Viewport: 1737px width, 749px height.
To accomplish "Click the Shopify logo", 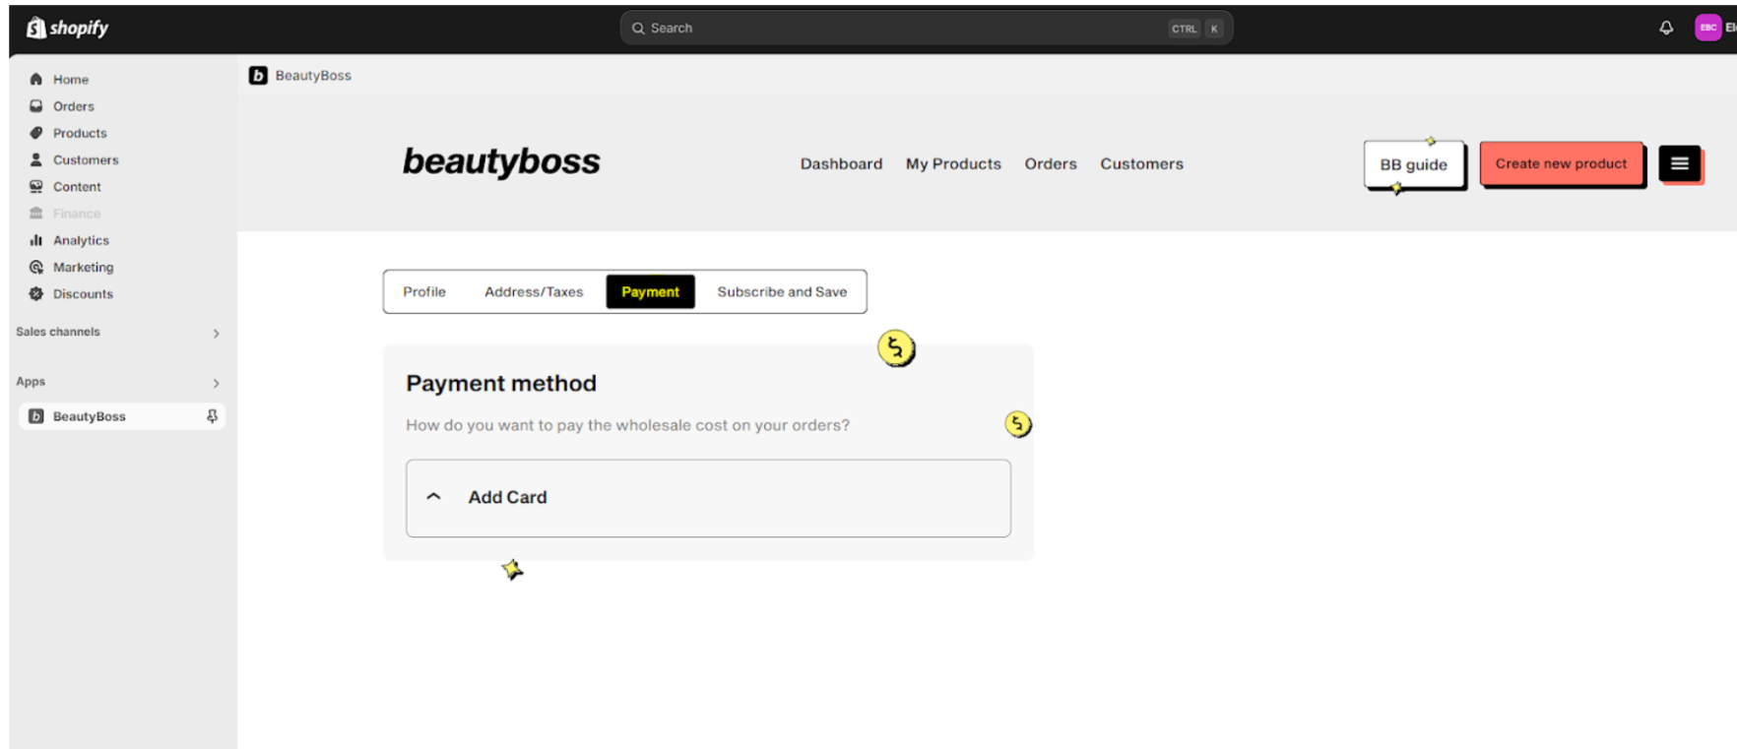I will coord(67,28).
